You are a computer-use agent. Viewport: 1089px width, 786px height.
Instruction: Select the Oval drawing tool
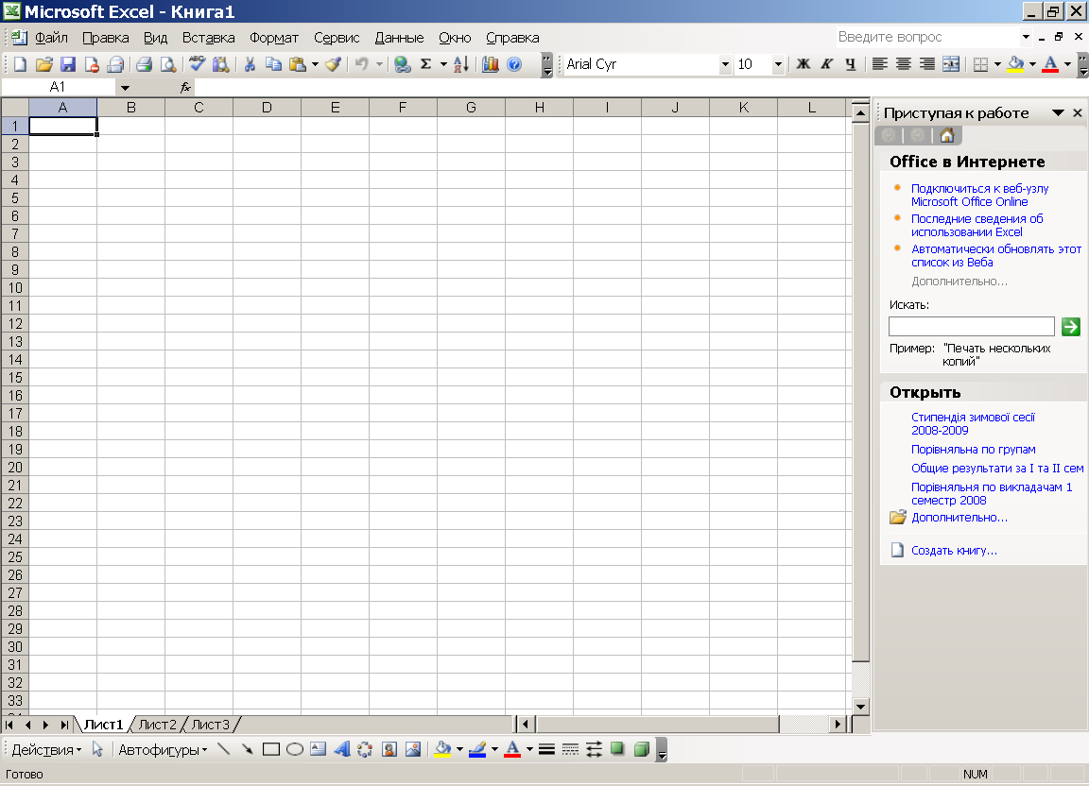click(295, 749)
